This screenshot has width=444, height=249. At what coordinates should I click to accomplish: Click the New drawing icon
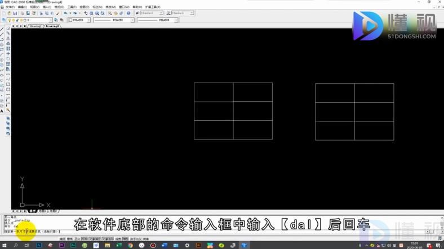coord(4,13)
